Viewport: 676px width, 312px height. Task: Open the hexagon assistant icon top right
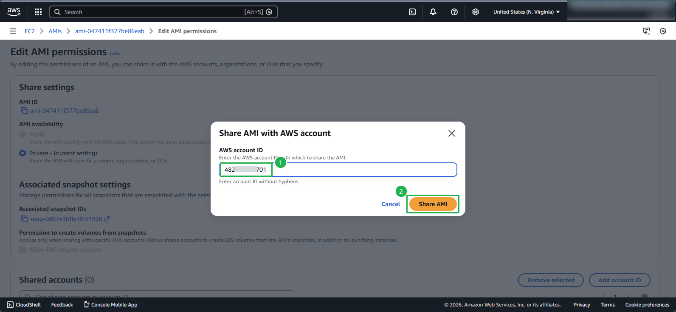663,31
